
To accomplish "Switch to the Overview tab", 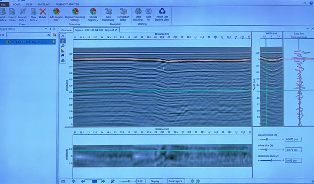I will 66,30.
